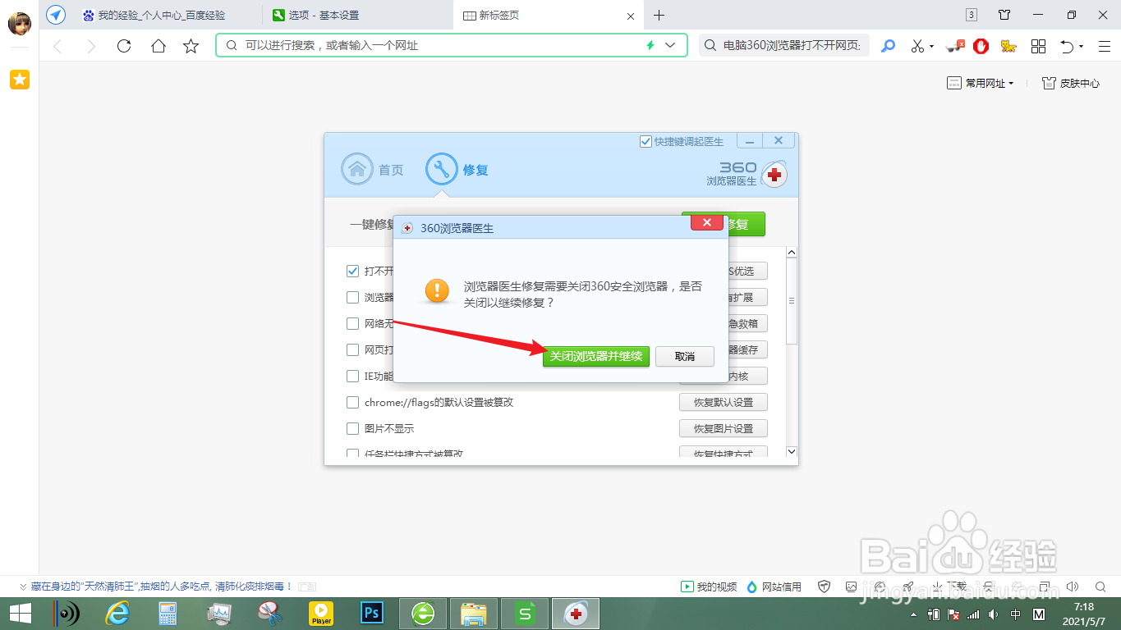The height and width of the screenshot is (630, 1121).
Task: Go back with the back arrow
Action: (x=57, y=46)
